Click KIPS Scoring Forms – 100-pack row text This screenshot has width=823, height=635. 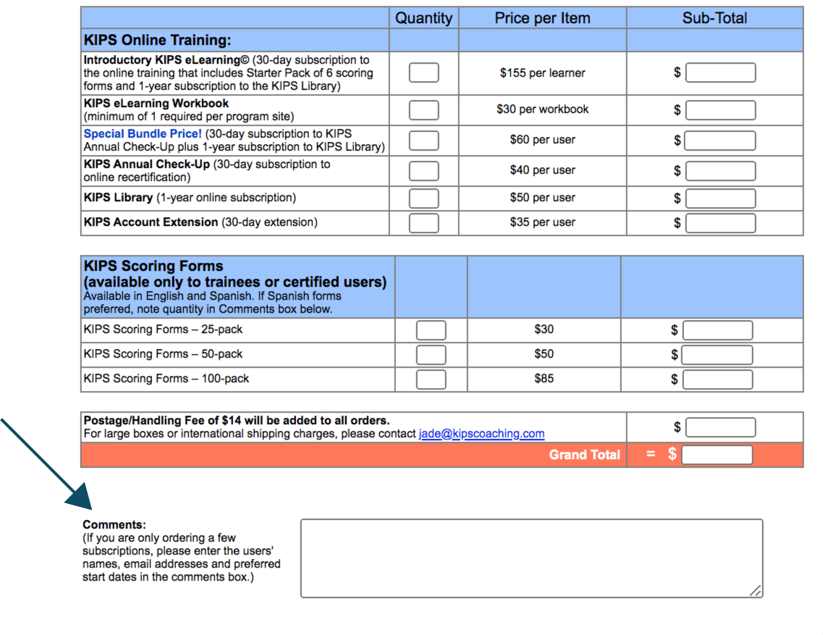tap(166, 379)
